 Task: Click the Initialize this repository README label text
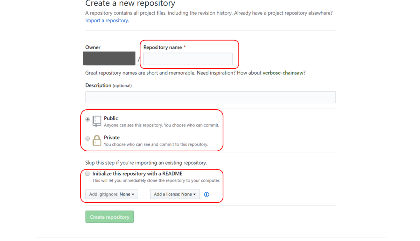click(x=137, y=173)
